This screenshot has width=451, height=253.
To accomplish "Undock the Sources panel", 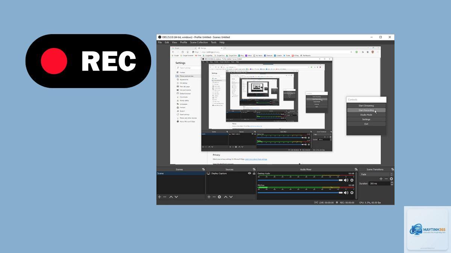I will click(x=254, y=169).
